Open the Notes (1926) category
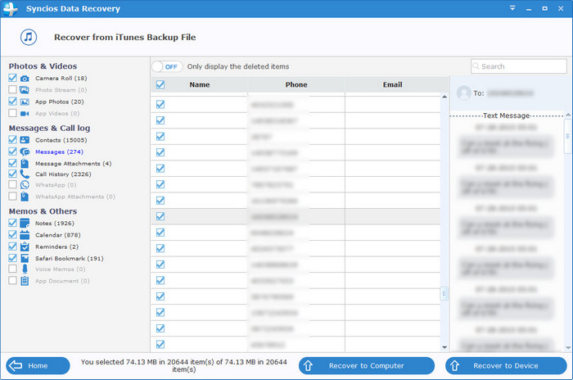 [55, 223]
